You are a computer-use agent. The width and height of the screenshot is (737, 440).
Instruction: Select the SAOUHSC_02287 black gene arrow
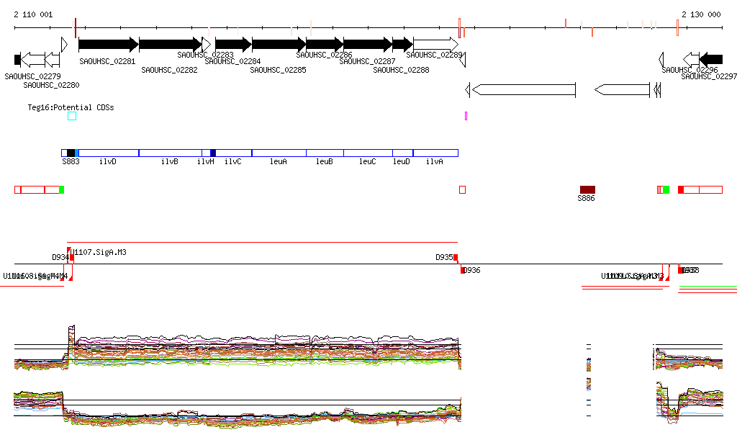(368, 45)
